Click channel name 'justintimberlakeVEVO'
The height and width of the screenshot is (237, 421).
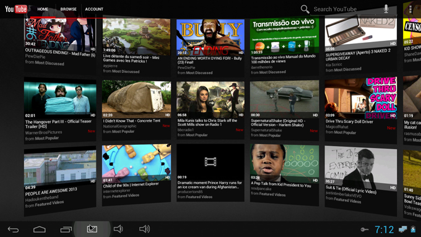pyautogui.click(x=344, y=194)
